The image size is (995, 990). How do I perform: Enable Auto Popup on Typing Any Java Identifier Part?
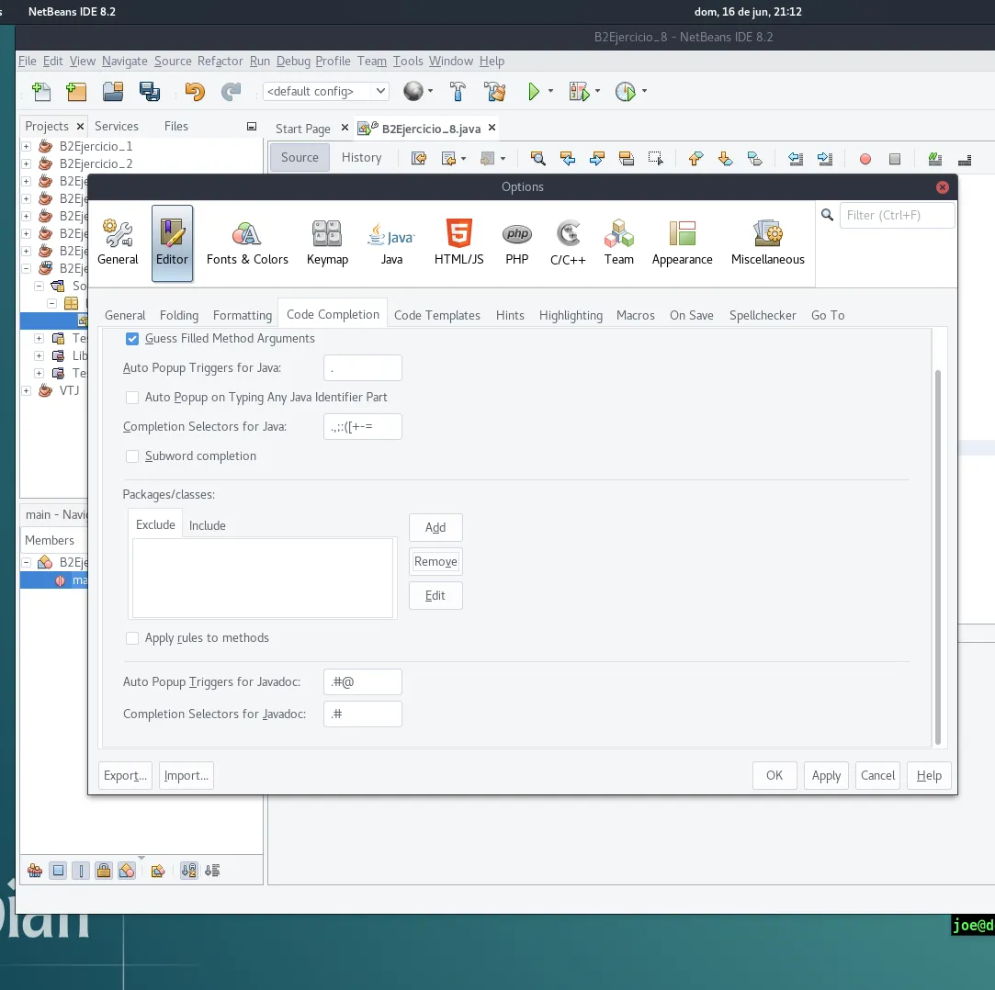coord(132,398)
